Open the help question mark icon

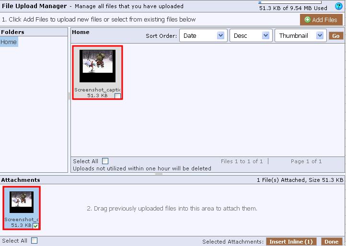pos(339,6)
